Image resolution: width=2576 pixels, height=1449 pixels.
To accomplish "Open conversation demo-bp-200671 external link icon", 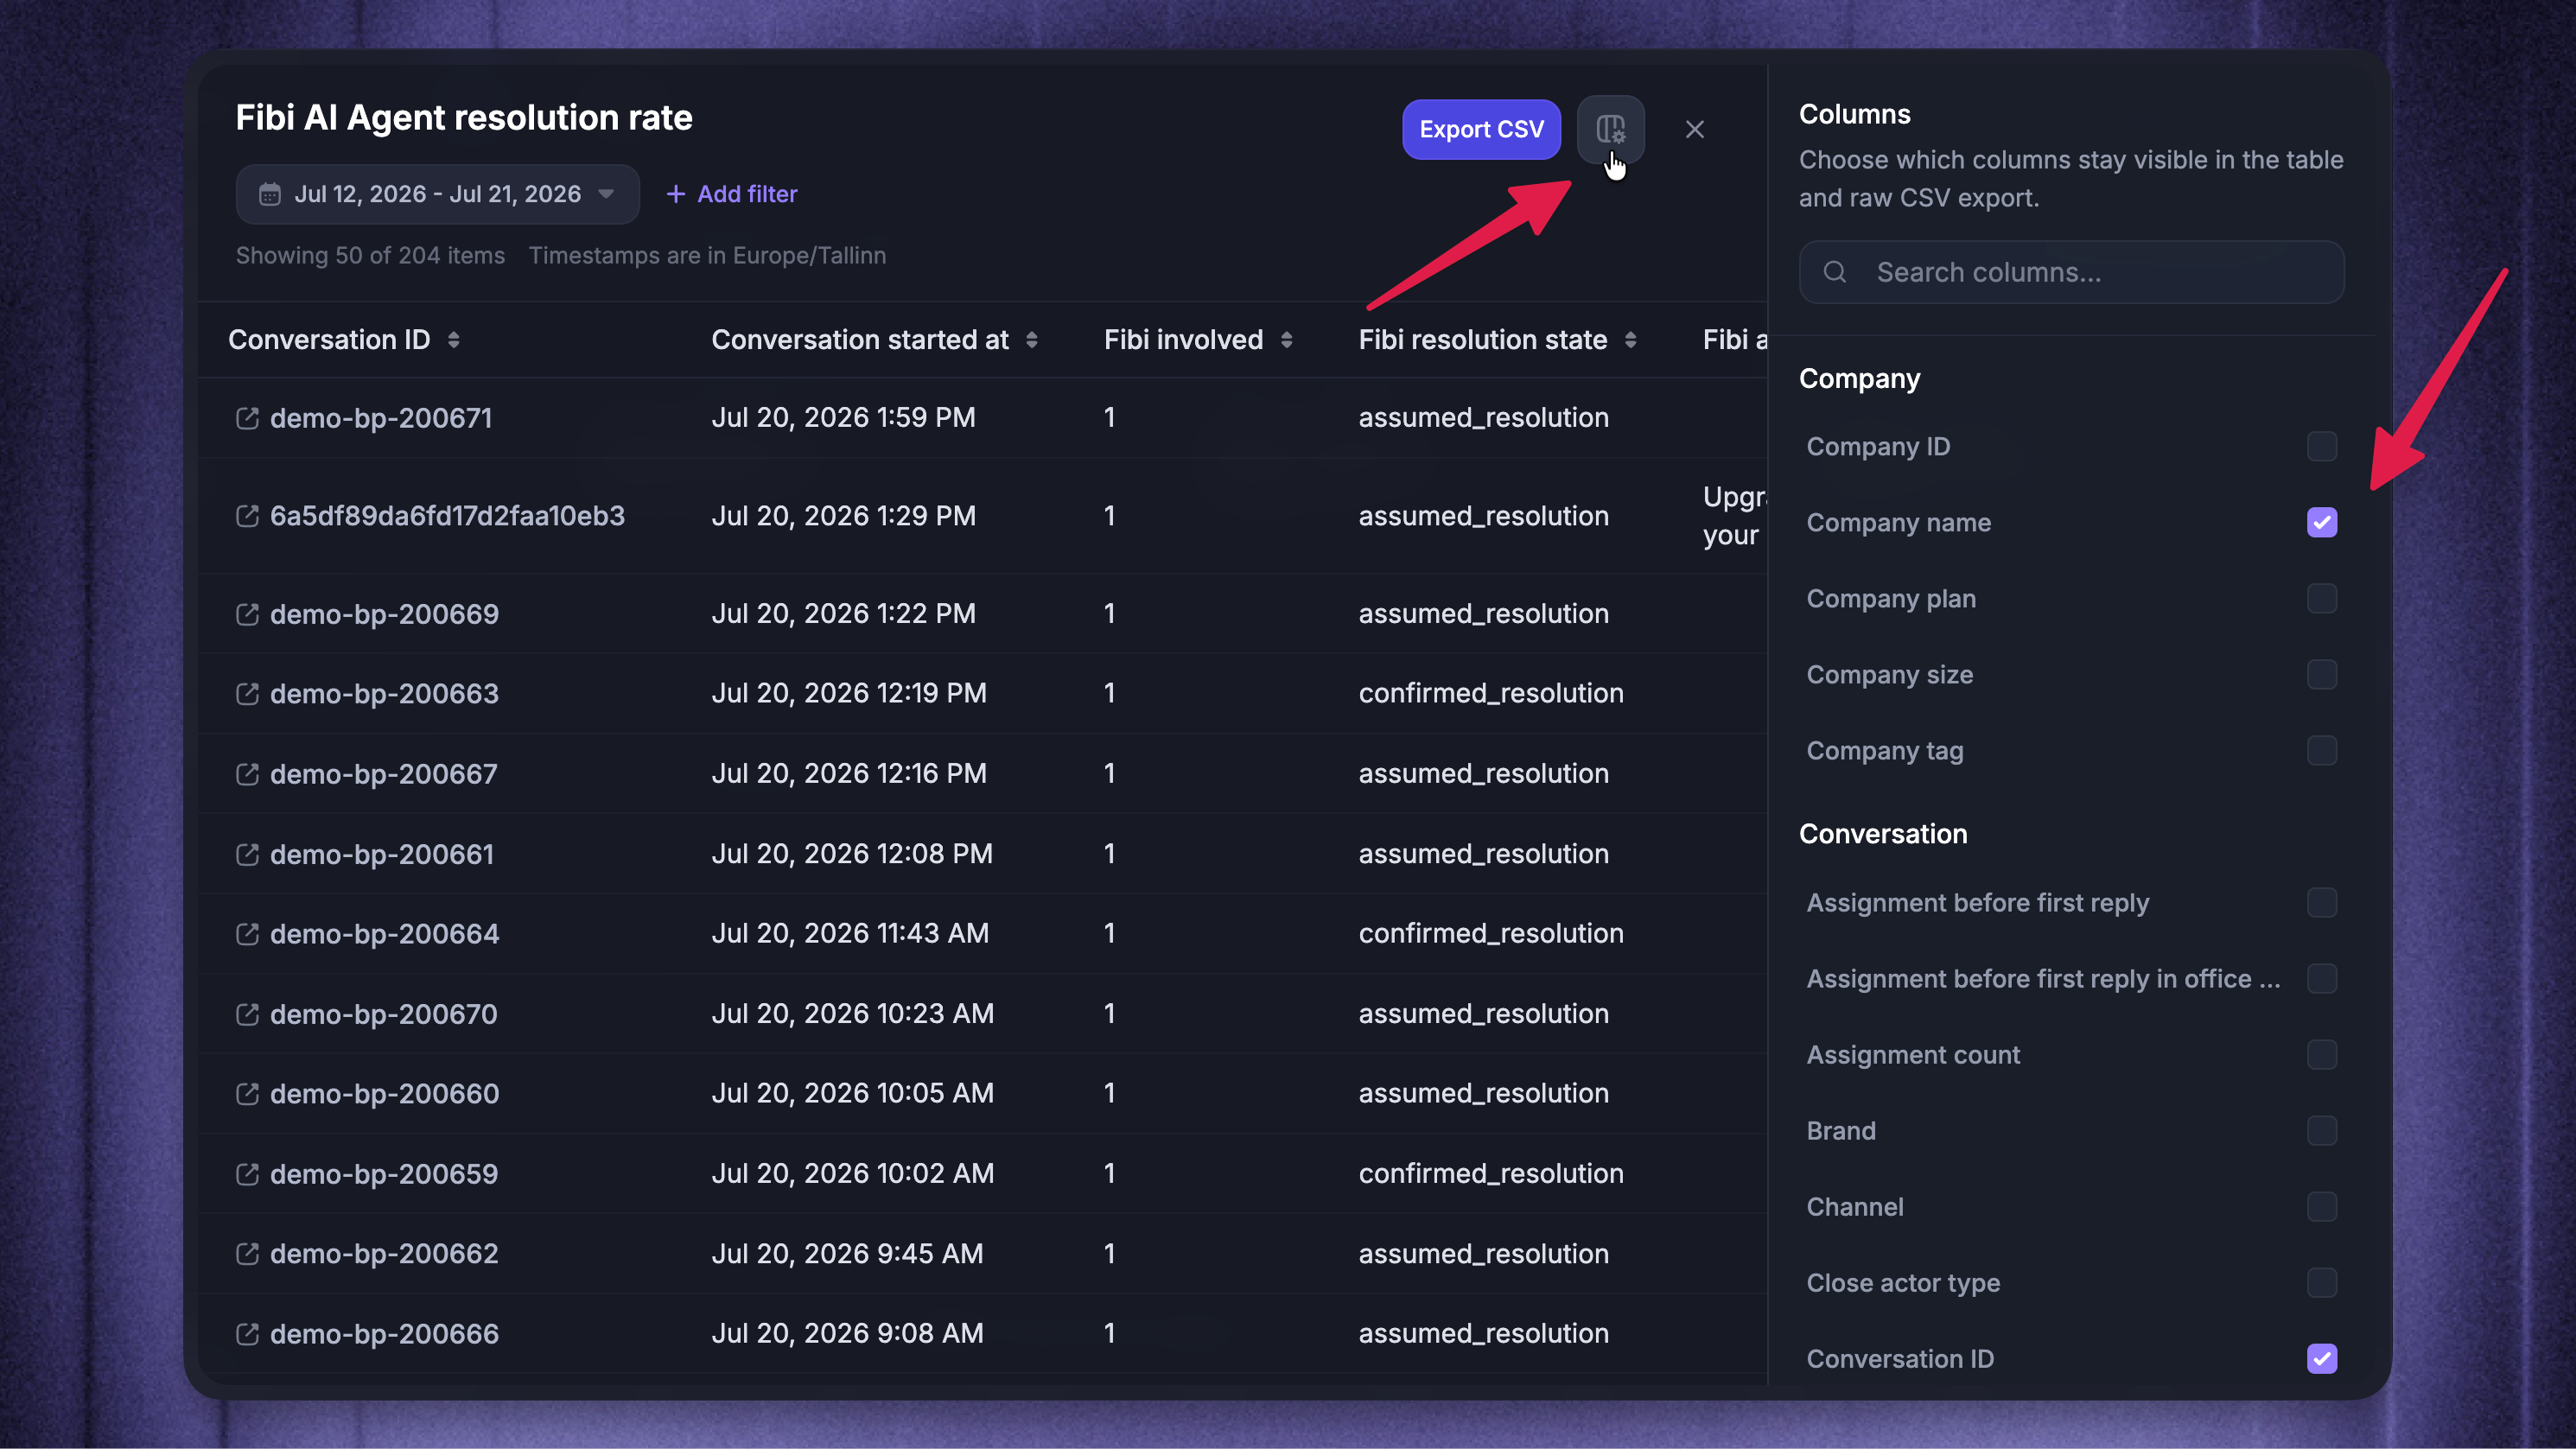I will (x=247, y=418).
